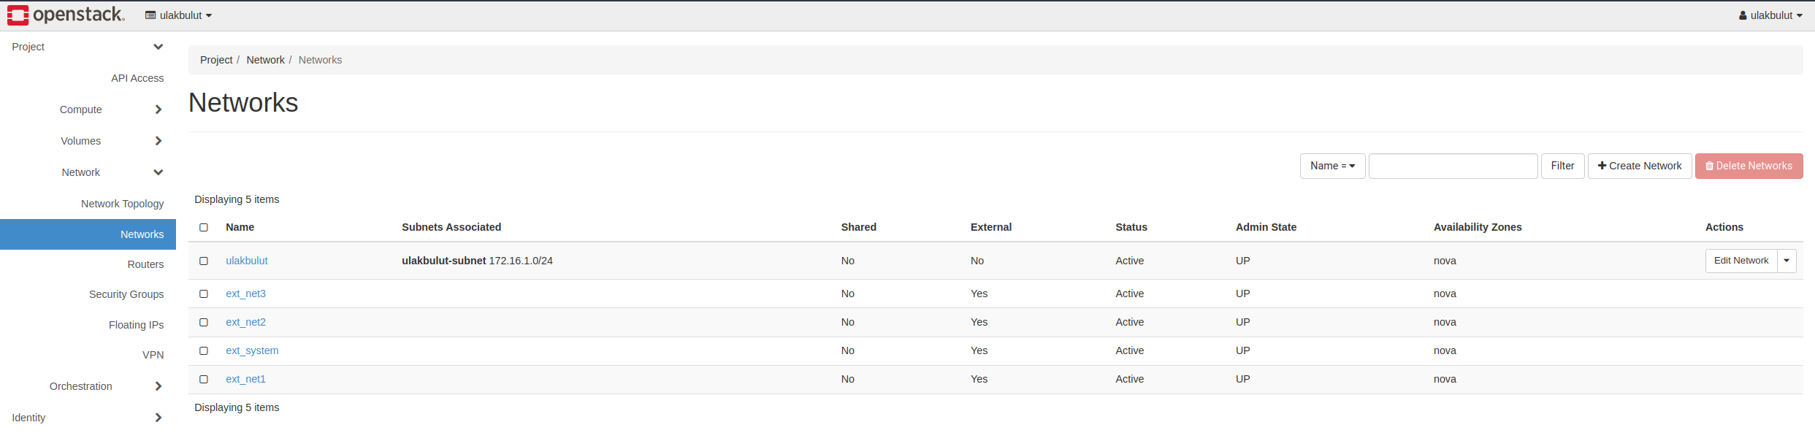Check the ulakbulut network row checkbox
This screenshot has width=1815, height=441.
click(x=204, y=261)
